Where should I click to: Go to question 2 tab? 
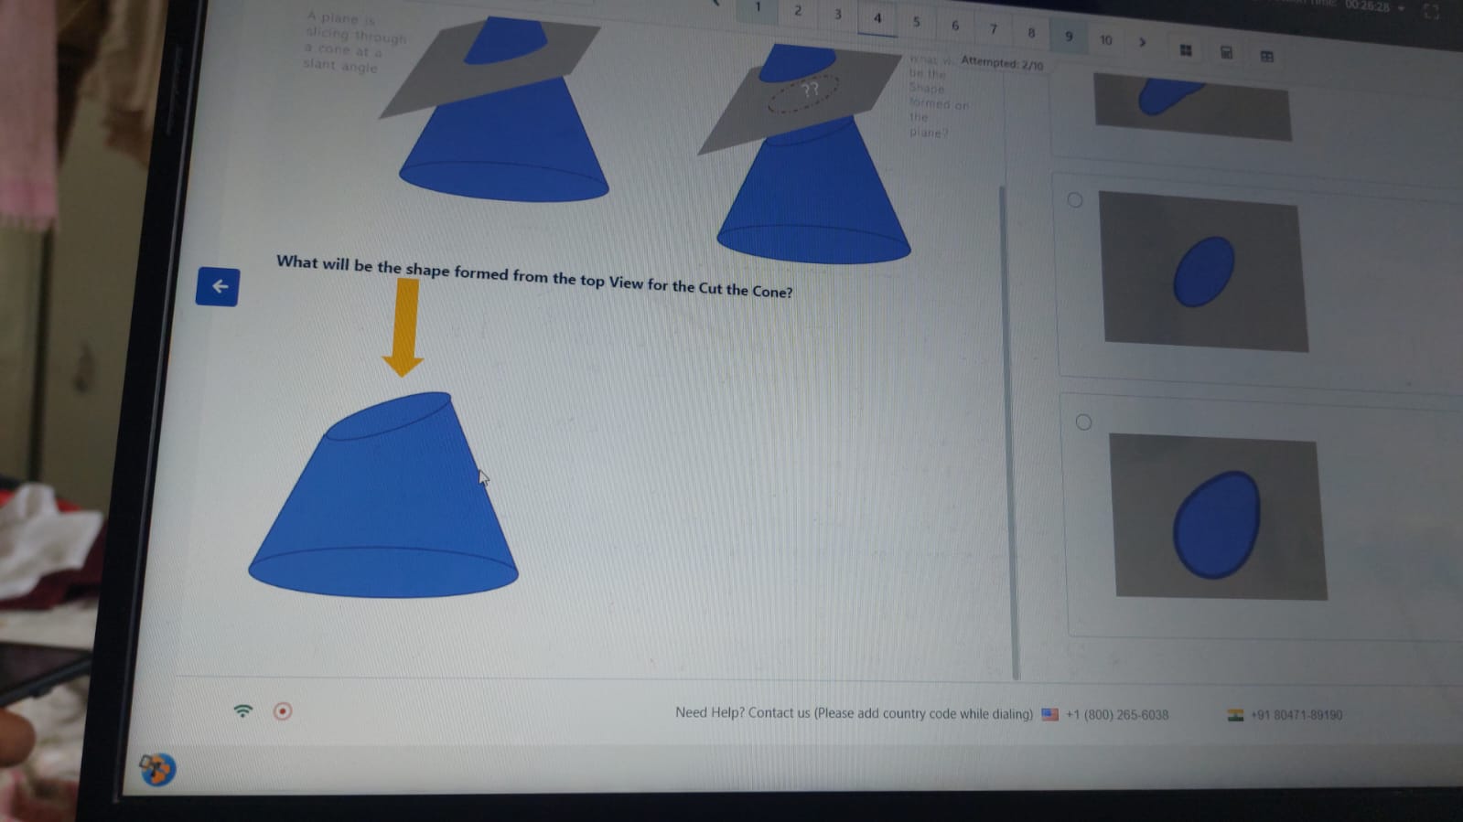[798, 11]
